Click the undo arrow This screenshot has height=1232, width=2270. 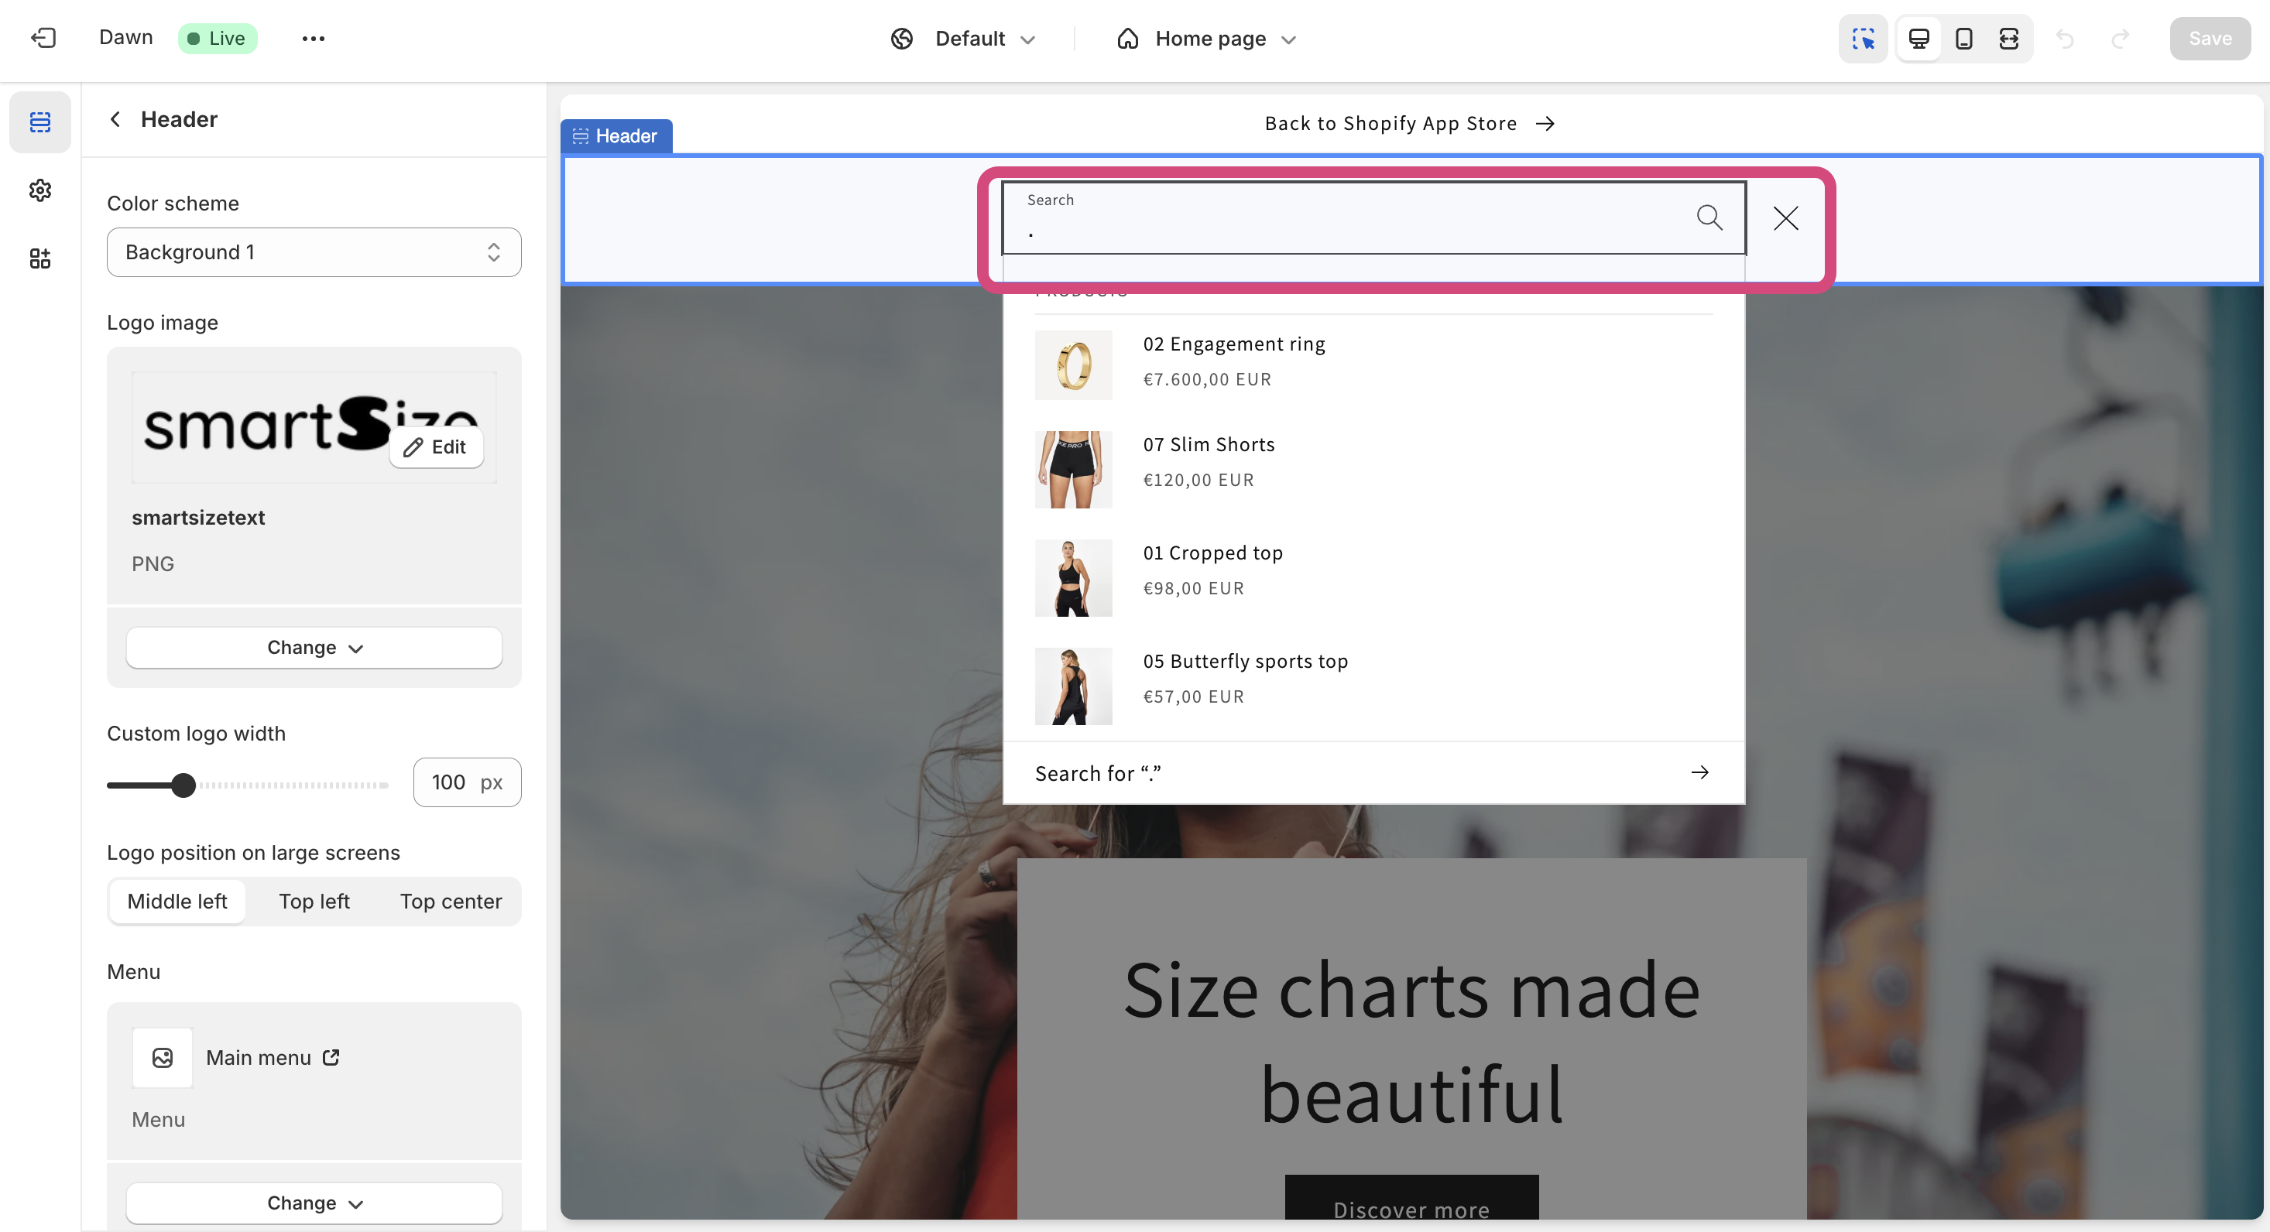pyautogui.click(x=2065, y=39)
